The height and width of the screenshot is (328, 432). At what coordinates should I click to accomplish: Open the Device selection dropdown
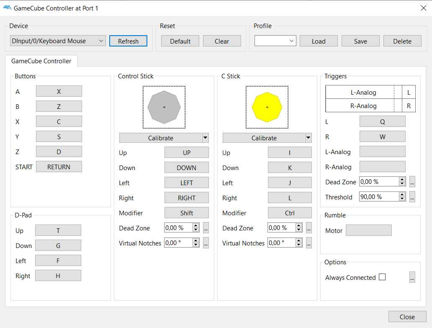pos(58,41)
